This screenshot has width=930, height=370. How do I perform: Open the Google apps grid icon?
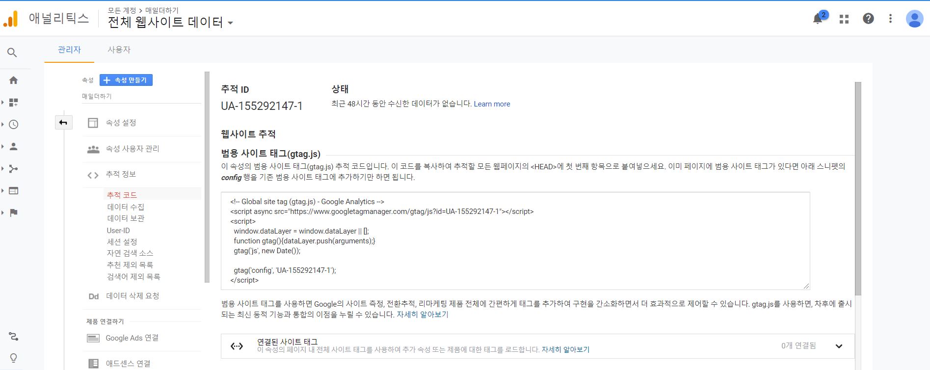(x=844, y=19)
